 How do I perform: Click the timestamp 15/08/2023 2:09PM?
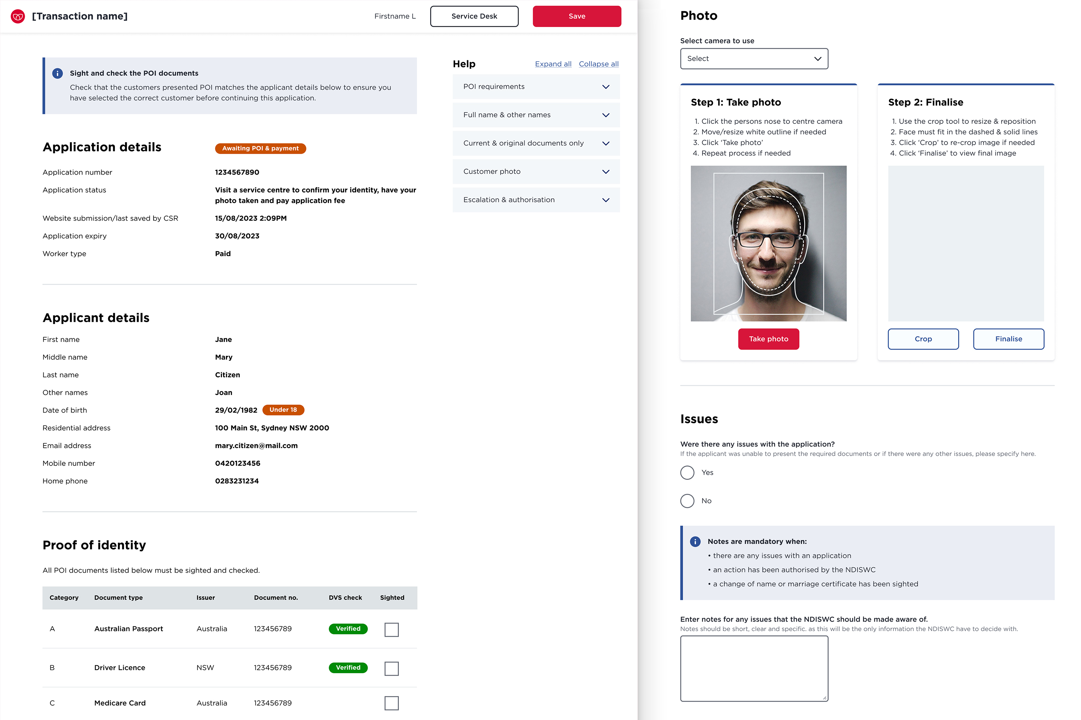(x=251, y=219)
